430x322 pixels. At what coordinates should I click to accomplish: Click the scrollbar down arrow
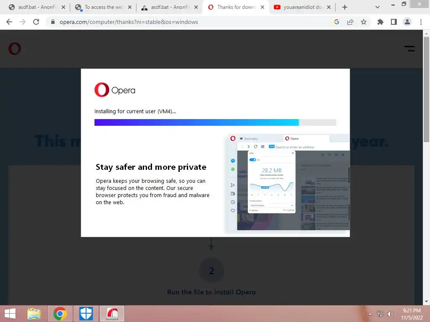pyautogui.click(x=426, y=301)
